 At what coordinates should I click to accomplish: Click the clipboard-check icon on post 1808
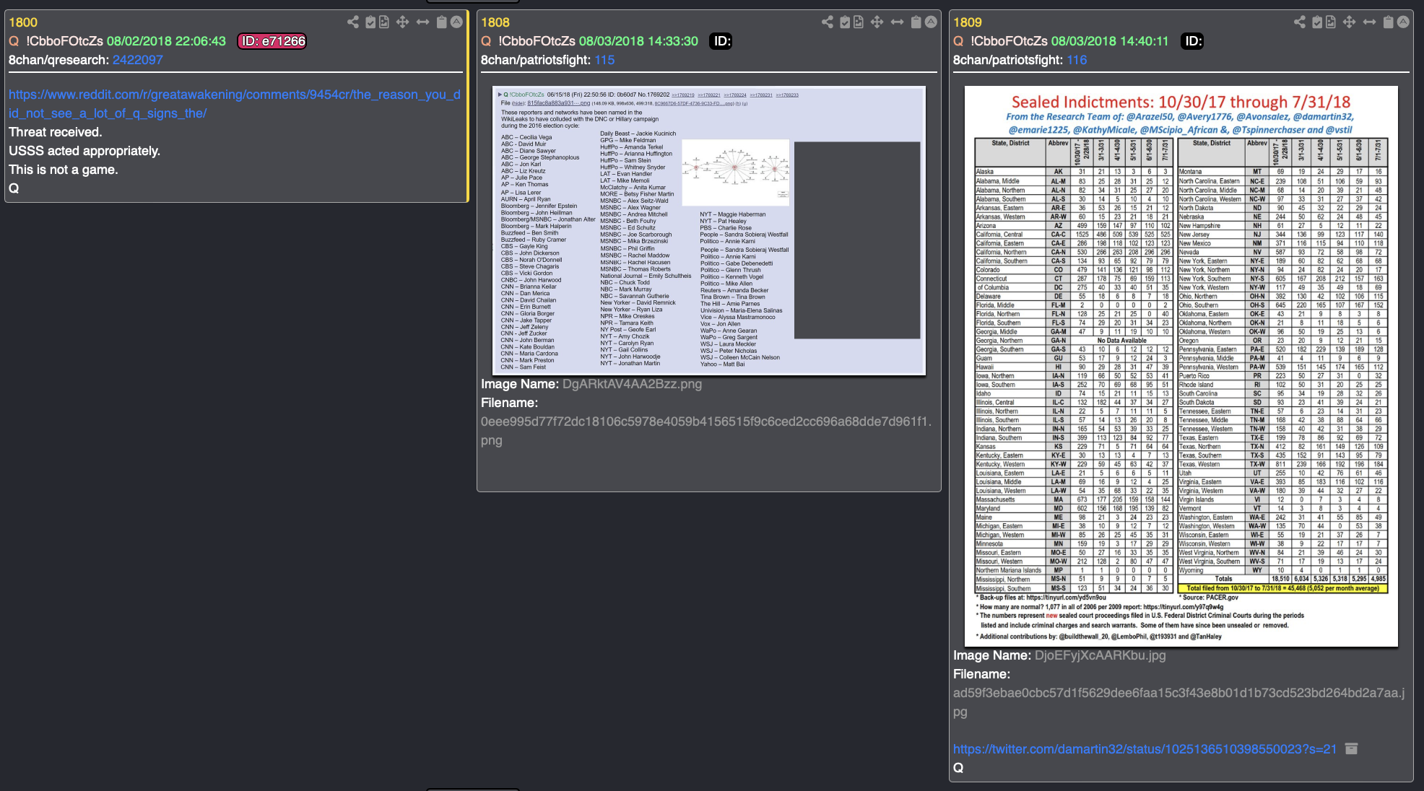[x=845, y=22]
